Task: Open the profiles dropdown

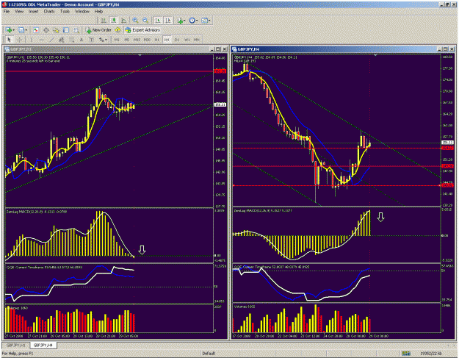Action: [23, 30]
